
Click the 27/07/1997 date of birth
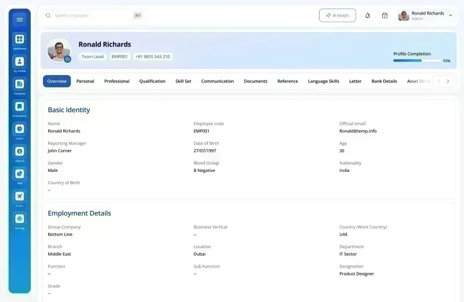click(x=205, y=150)
